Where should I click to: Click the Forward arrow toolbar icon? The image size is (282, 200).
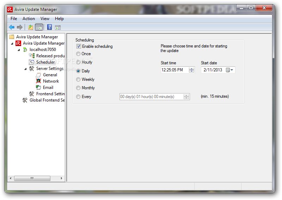click(19, 27)
